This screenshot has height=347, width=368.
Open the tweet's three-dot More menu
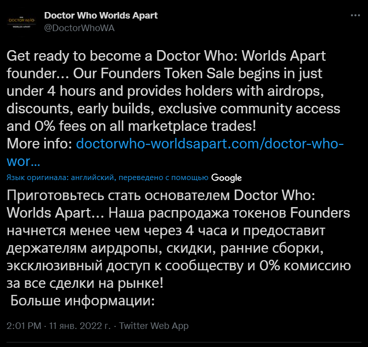point(355,16)
